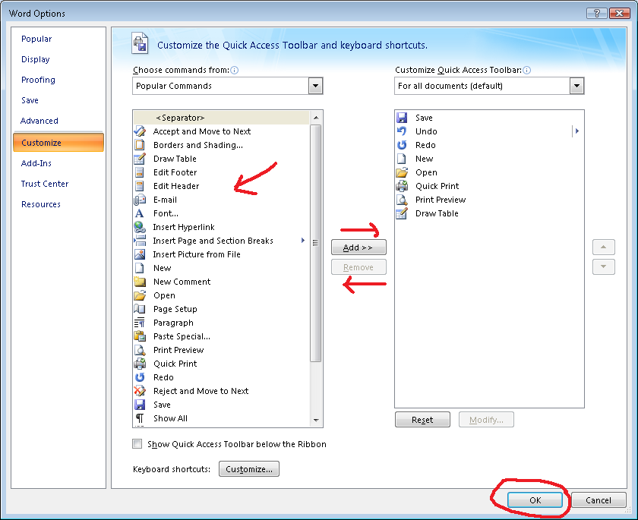Click the Edit Footer icon
Image resolution: width=638 pixels, height=520 pixels.
point(140,172)
